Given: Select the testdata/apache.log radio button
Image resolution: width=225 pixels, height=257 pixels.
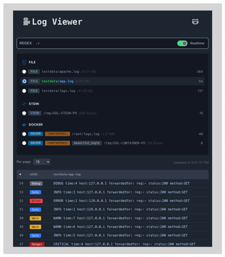Looking at the screenshot, I should pos(24,72).
